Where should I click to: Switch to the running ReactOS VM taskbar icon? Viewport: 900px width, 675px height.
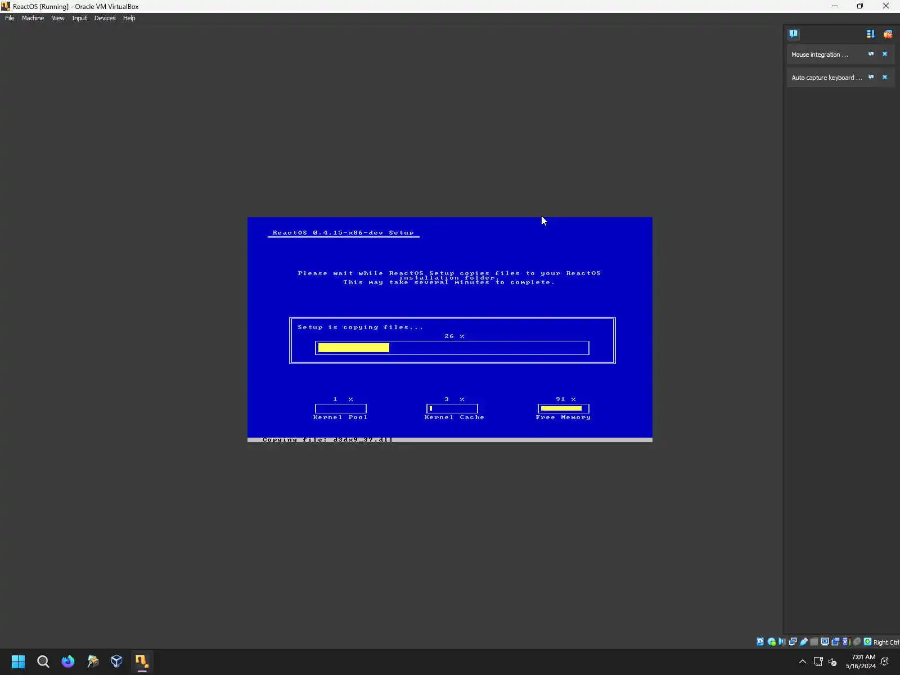[142, 661]
